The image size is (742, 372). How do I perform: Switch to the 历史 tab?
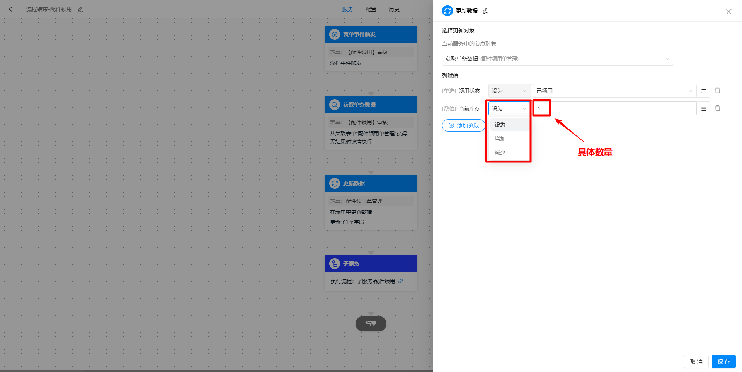pos(394,9)
